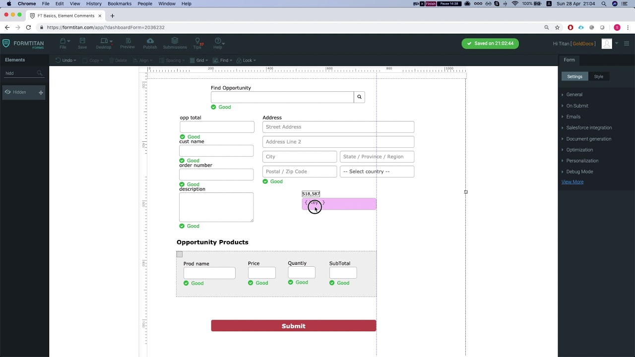
Task: Click the Saved on 21:02:44 notification
Action: click(490, 44)
